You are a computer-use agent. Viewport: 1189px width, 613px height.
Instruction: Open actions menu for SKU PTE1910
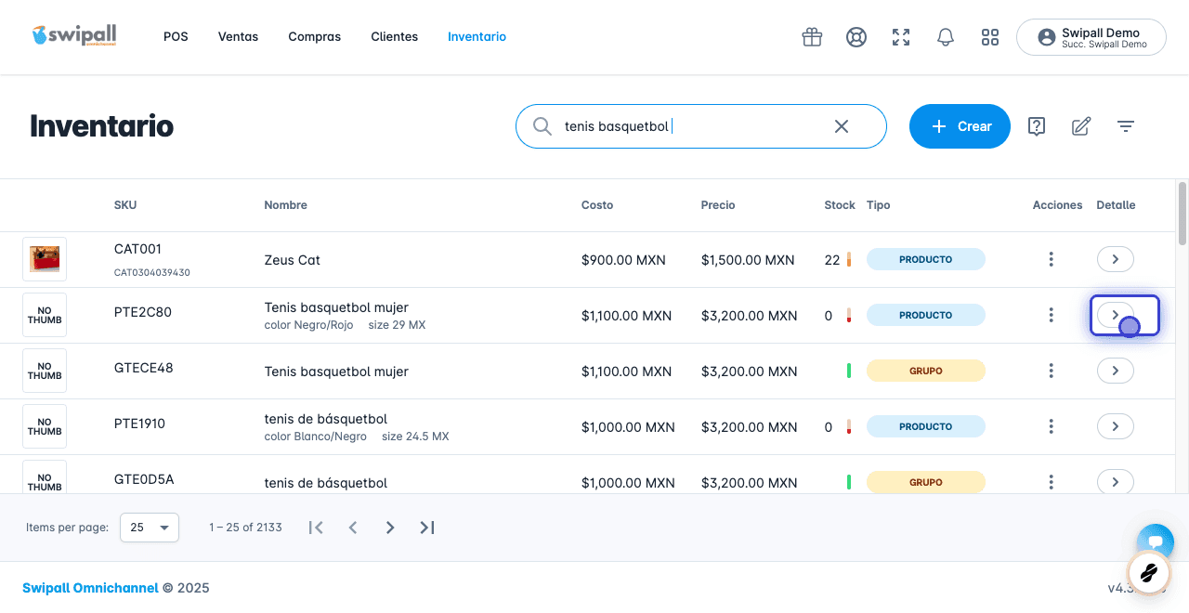(x=1051, y=426)
